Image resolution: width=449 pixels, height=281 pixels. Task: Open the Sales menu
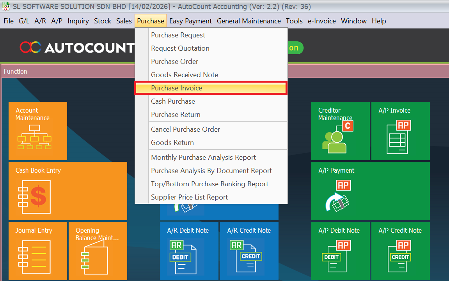(x=124, y=21)
